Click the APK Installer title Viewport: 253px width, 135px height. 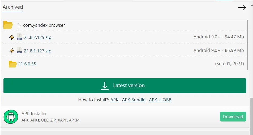coord(34,114)
